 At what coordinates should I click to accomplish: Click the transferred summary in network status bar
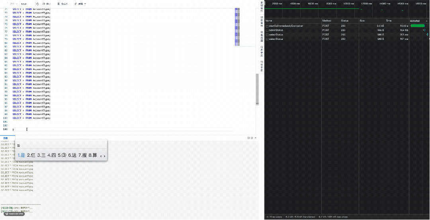click(301, 217)
